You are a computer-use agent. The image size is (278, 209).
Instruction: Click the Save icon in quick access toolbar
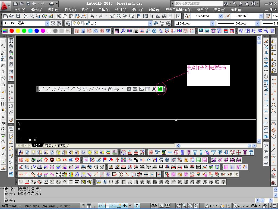point(28,4)
